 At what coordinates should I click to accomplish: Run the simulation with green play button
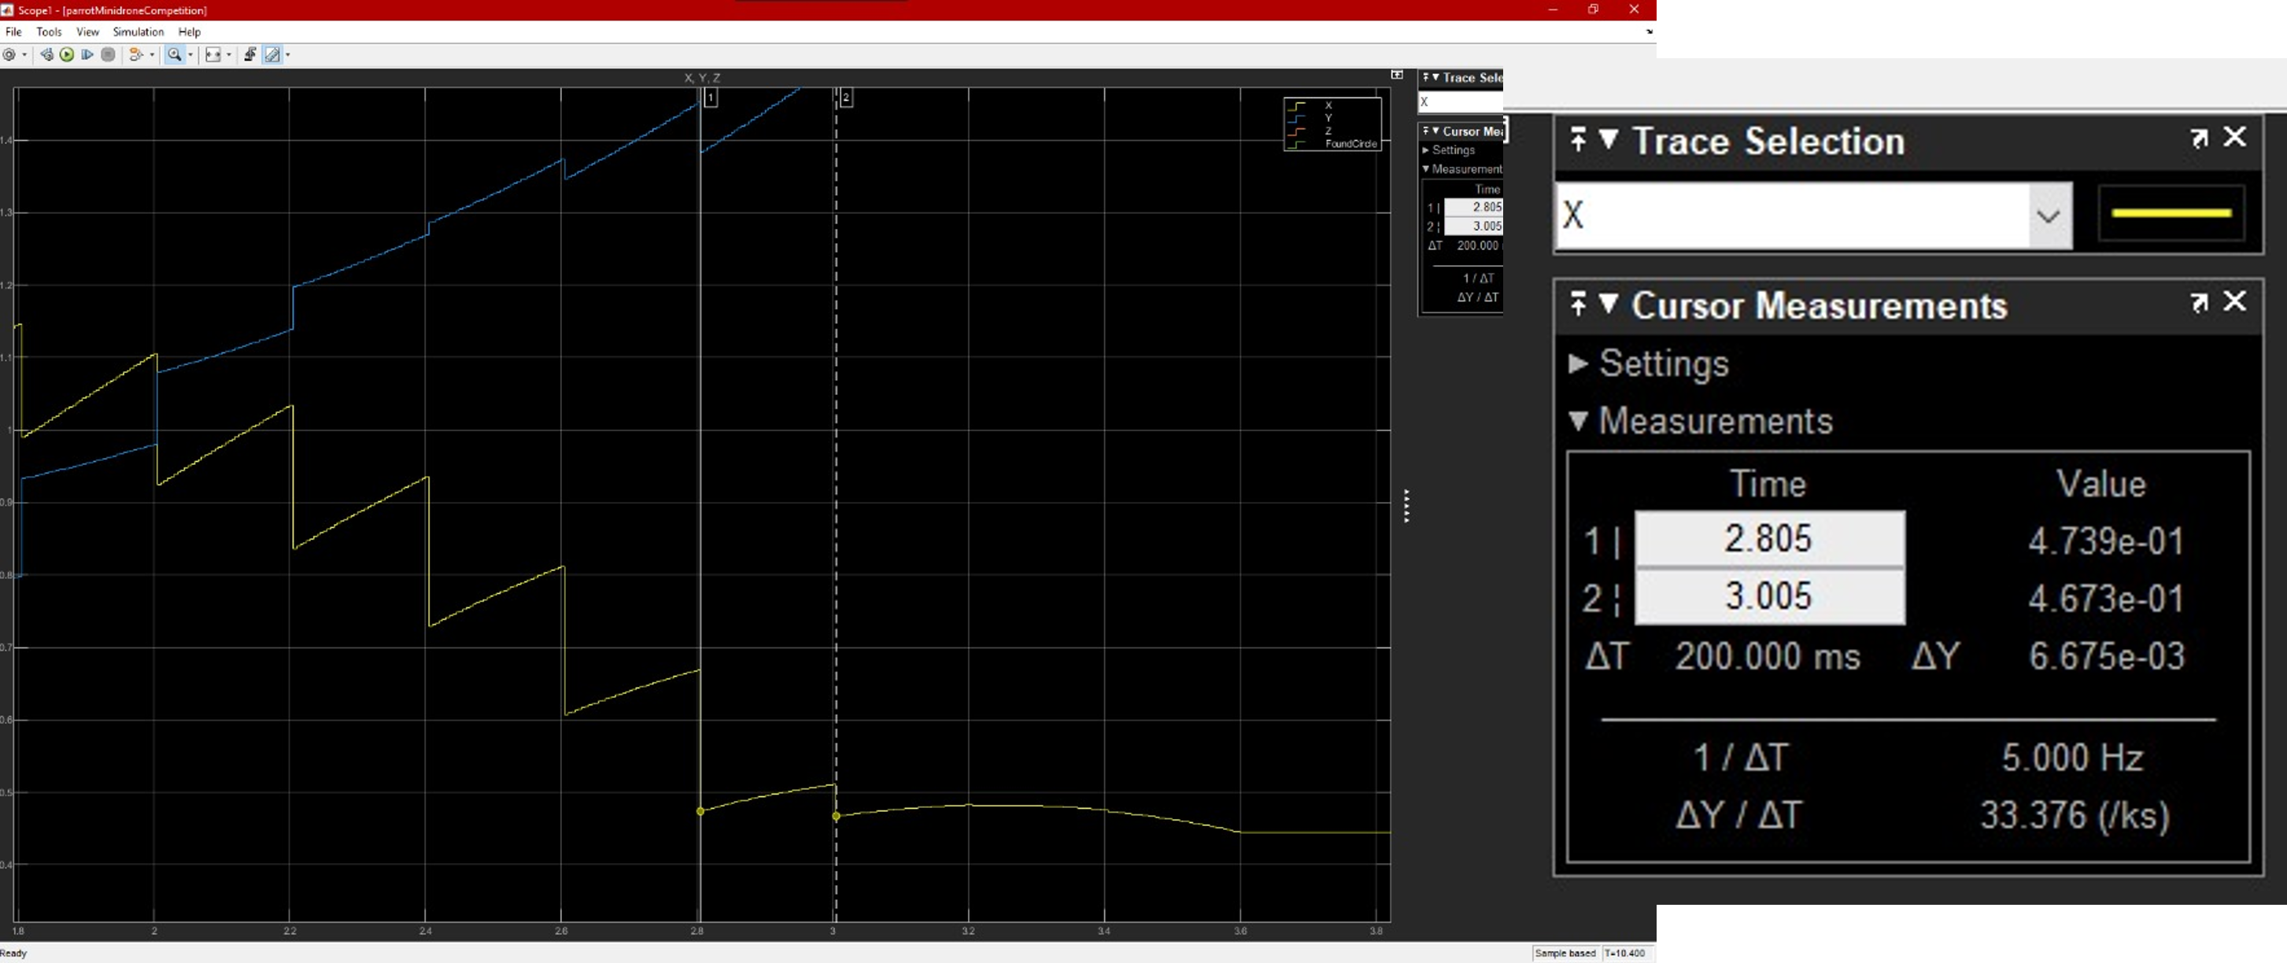coord(67,55)
